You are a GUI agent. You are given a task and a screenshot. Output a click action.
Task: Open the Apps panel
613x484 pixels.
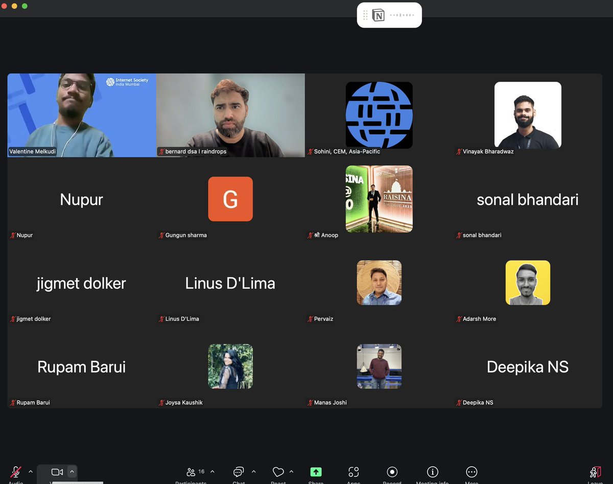click(x=353, y=472)
